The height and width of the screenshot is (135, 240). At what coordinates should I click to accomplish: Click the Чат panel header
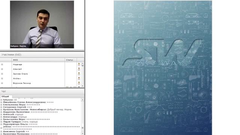click(x=42, y=91)
